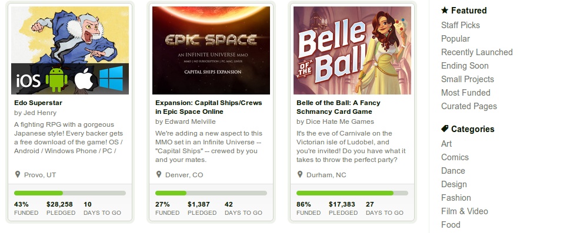Click the star icon next to Featured
The image size is (570, 233).
[x=445, y=10]
